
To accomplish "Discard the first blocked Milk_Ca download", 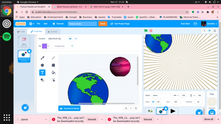I will coord(92,119).
